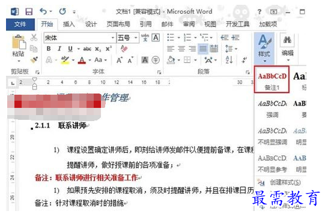The image size is (325, 217).
Task: Center align the paragraph
Action: (181, 49)
